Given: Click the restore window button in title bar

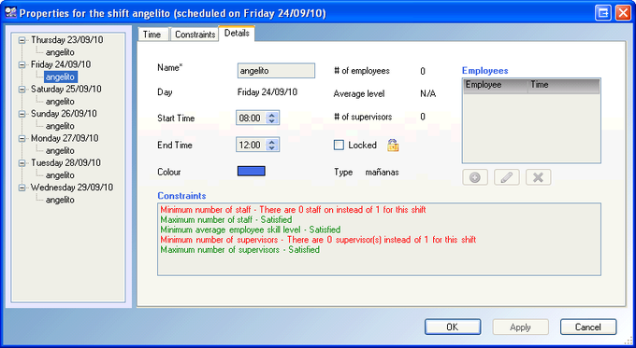Looking at the screenshot, I should pos(603,13).
